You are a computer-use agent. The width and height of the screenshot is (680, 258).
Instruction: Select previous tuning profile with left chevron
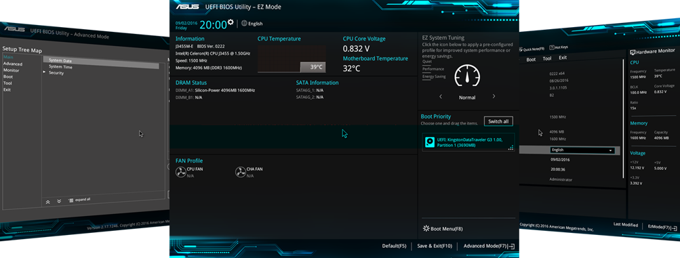tap(441, 97)
